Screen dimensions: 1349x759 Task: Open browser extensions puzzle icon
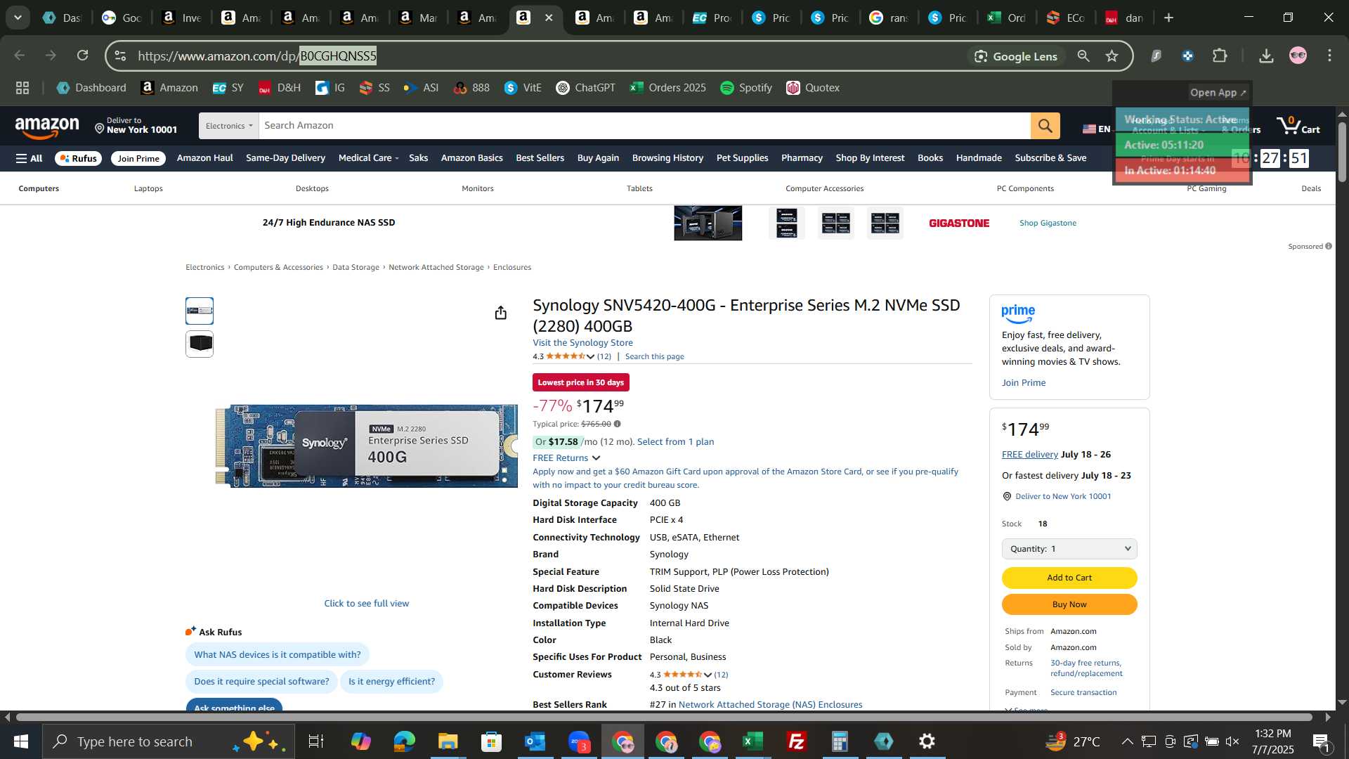1220,56
